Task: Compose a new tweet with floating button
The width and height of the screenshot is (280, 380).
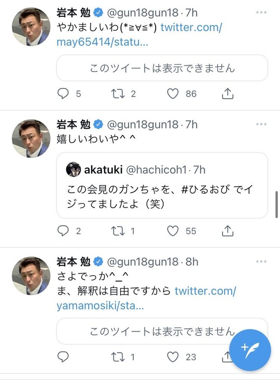Action: click(x=250, y=350)
